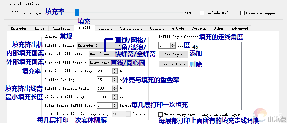Viewport: 287px width, 127px height.
Task: Open the External Fill Pattern dropdown
Action: pyautogui.click(x=117, y=63)
